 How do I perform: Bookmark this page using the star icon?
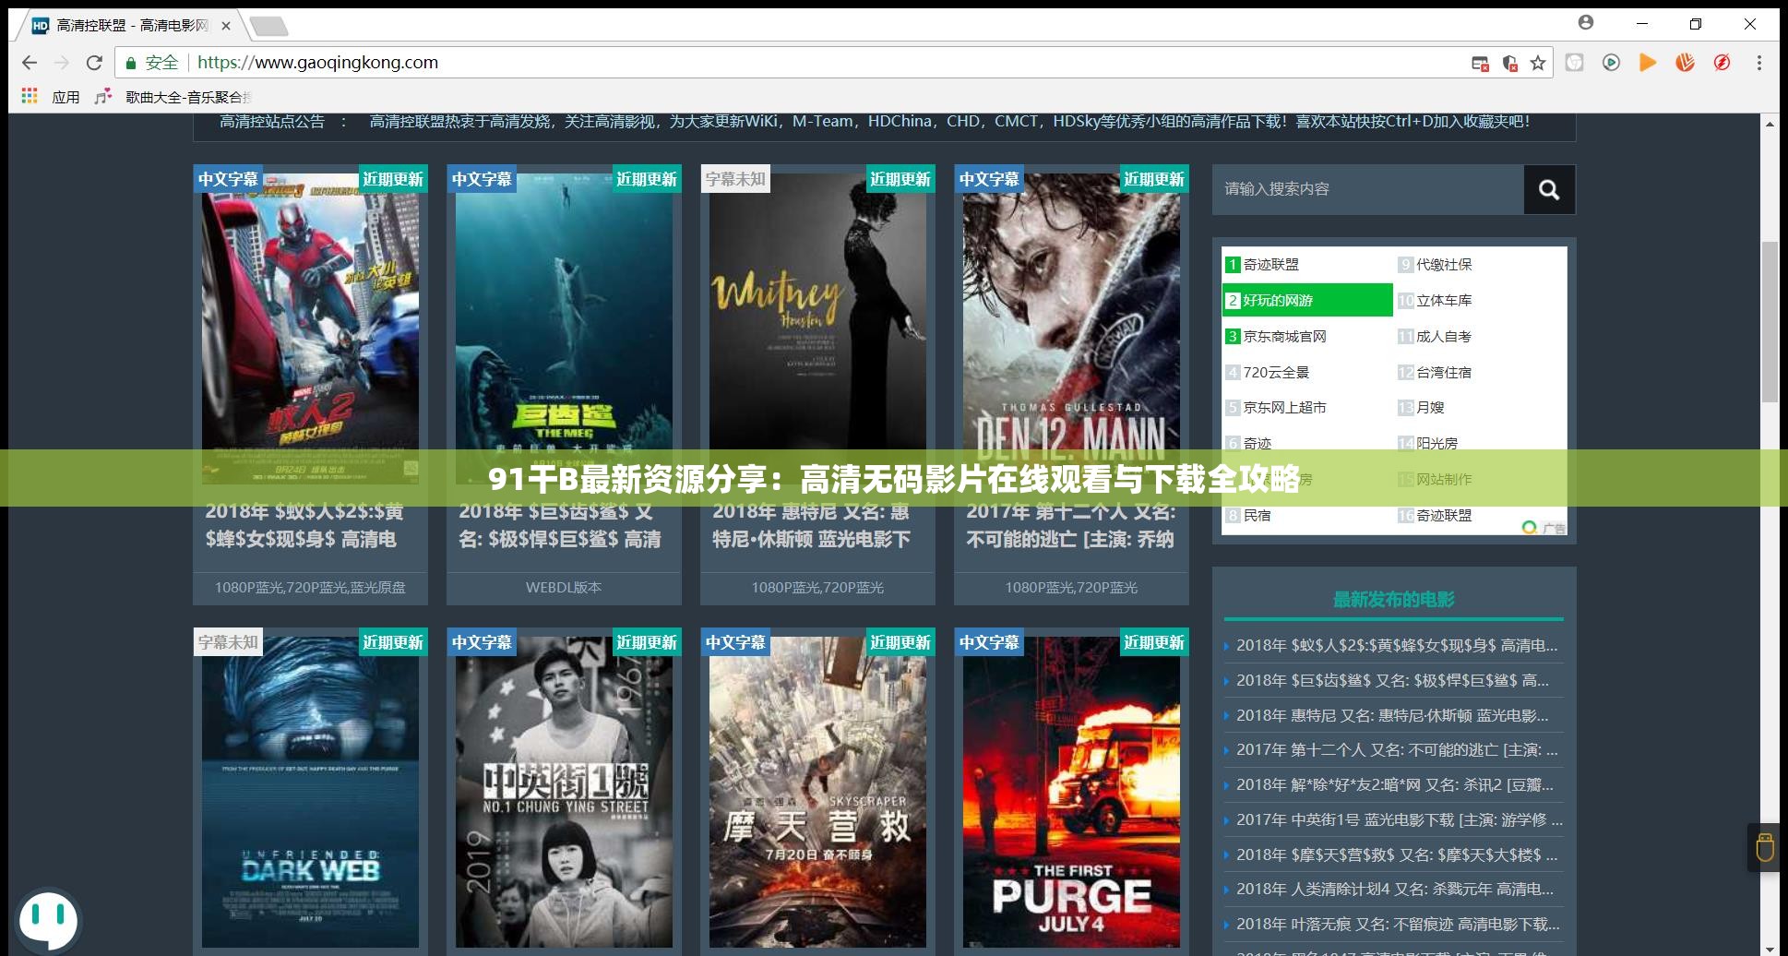point(1538,63)
